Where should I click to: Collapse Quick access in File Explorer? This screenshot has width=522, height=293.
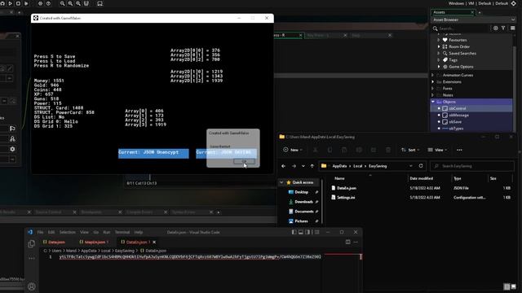(x=281, y=182)
